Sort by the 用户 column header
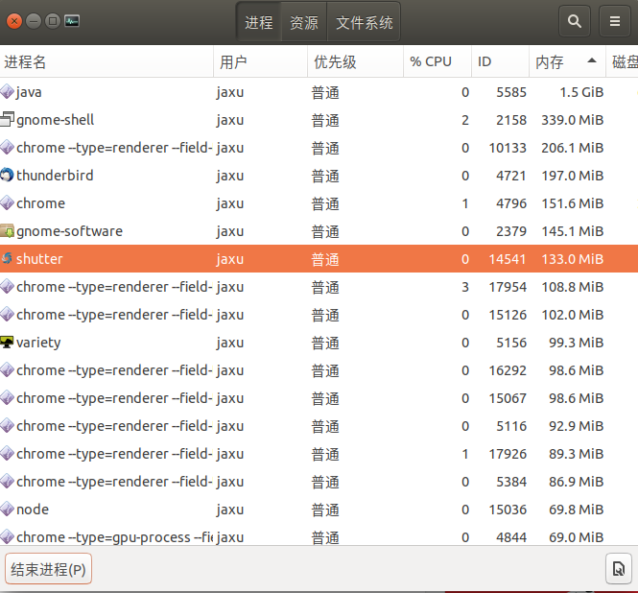The image size is (638, 593). [259, 61]
